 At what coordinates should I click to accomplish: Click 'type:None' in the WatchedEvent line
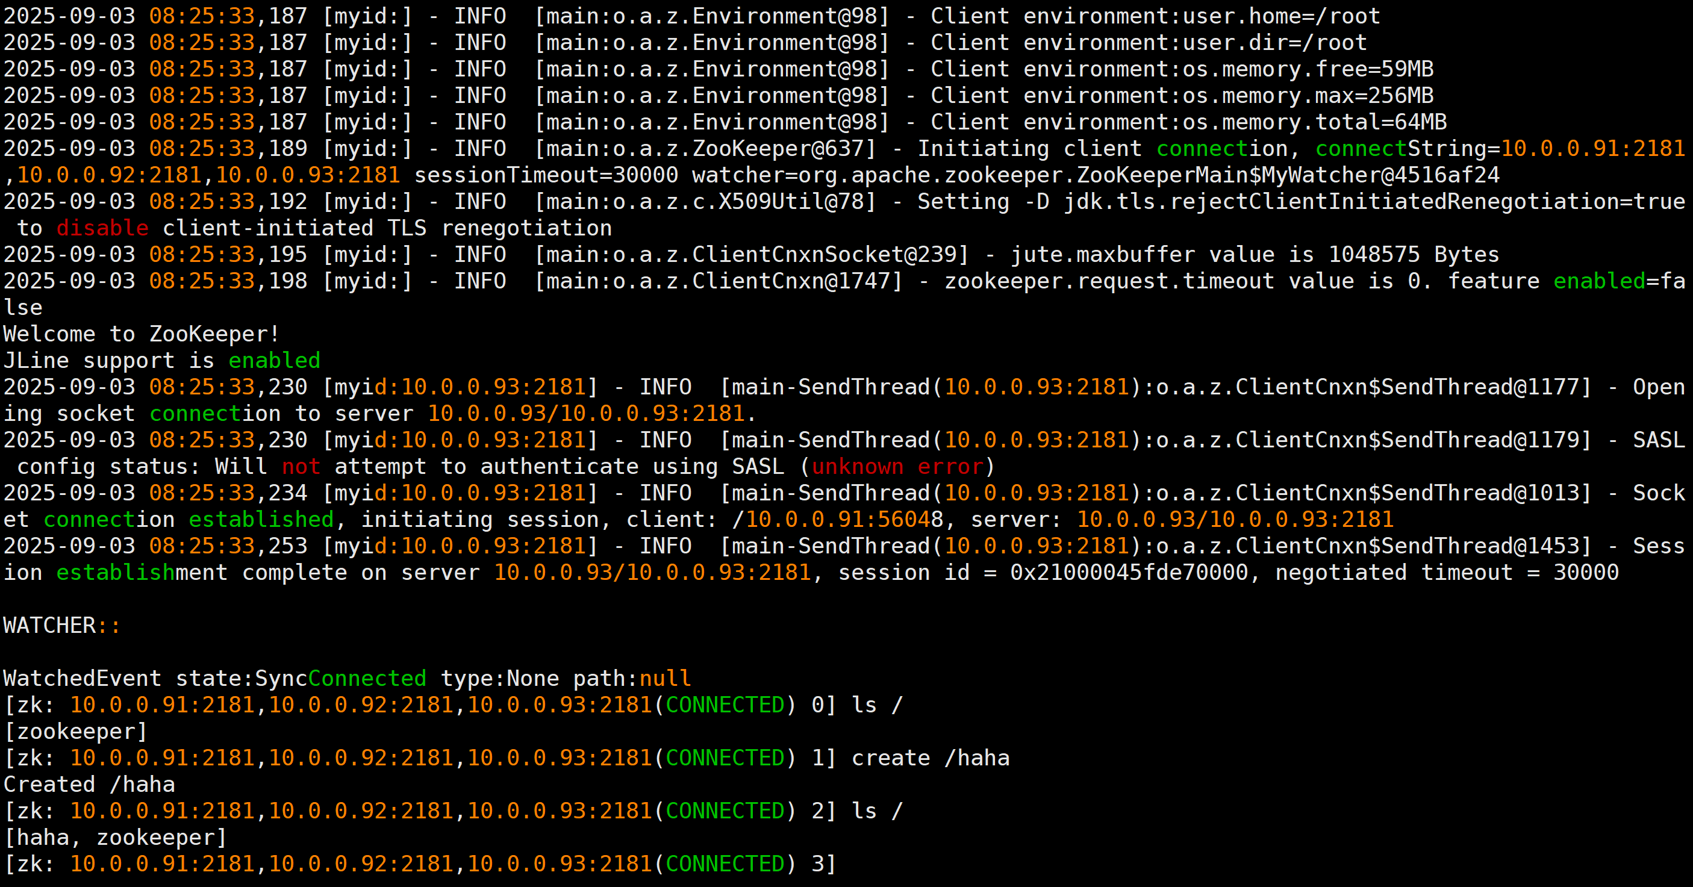pos(499,678)
